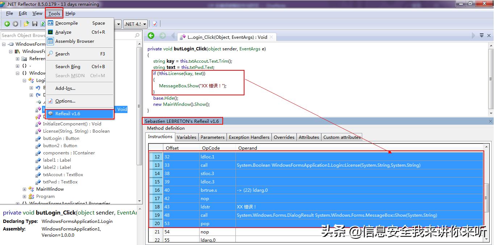Open the .NET 4.5 framework dropdown
Viewport: 494px width, 245px height.
[135, 24]
